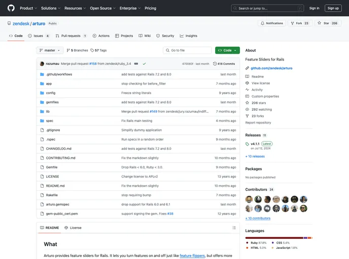This screenshot has height=259, width=349.
Task: Click the 292 watching eye icon
Action: (247, 109)
